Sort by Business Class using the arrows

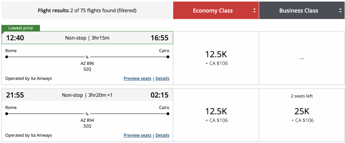(x=340, y=11)
